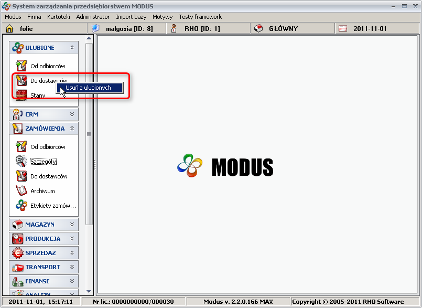Screen dimensions: 422x308
Task: Open the Import bazy menu
Action: 131,17
